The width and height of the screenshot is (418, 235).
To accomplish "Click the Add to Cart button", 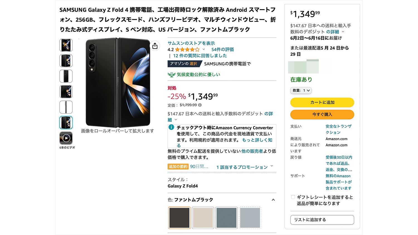I will click(x=322, y=102).
